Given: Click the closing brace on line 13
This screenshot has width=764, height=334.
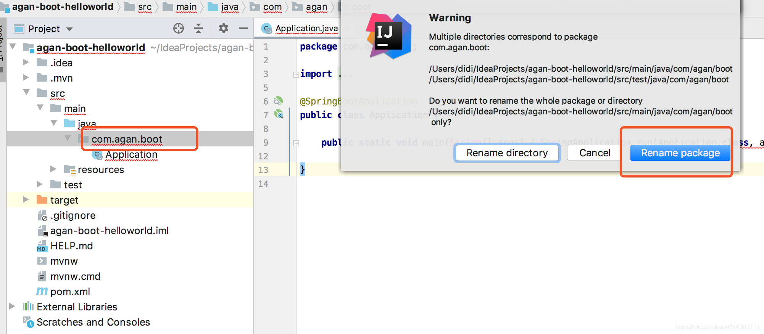Looking at the screenshot, I should (x=303, y=169).
